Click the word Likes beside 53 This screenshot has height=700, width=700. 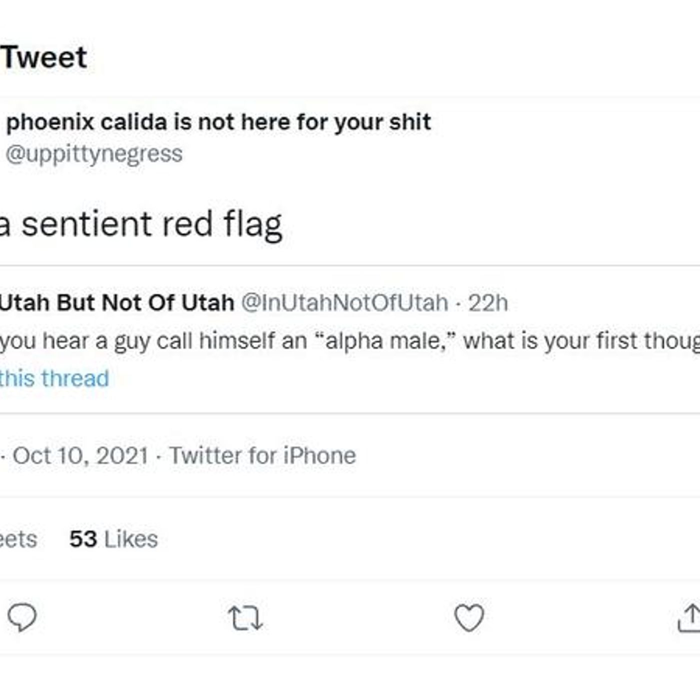tap(131, 539)
